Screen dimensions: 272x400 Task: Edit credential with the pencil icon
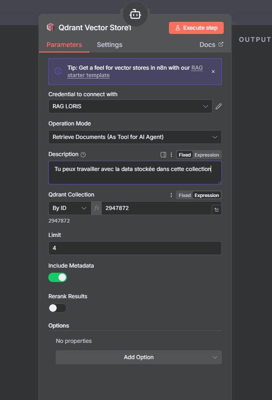tap(219, 106)
